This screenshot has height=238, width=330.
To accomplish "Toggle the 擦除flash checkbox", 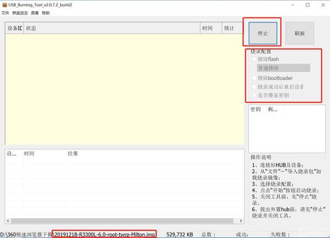I will pyautogui.click(x=254, y=59).
